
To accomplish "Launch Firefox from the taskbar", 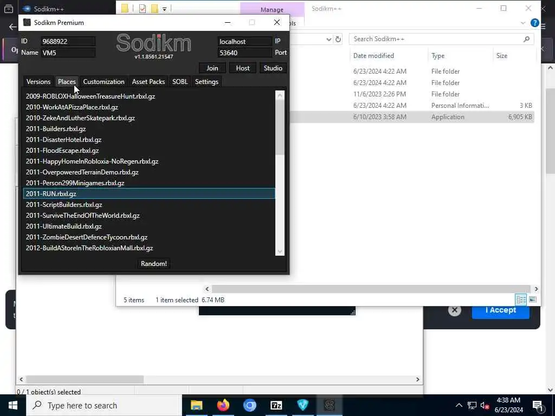I will [223, 405].
